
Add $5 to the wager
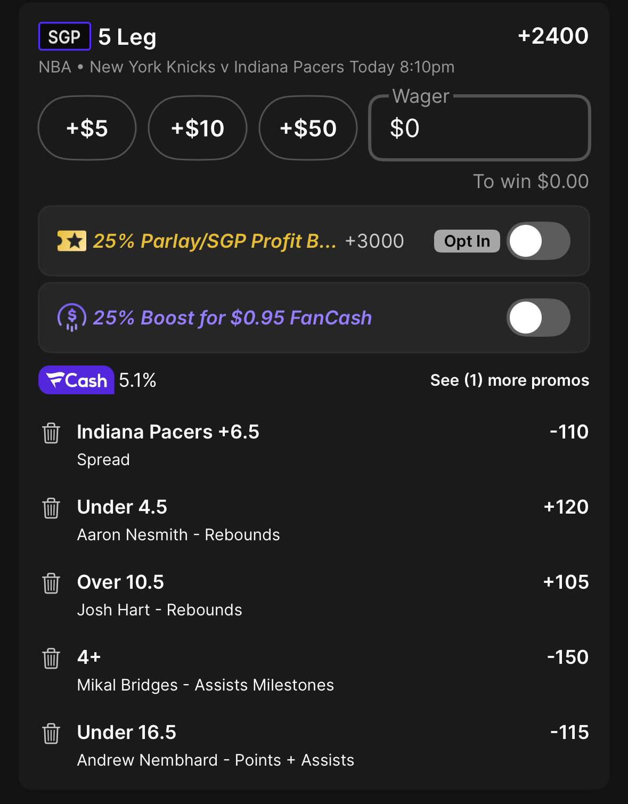pos(87,128)
